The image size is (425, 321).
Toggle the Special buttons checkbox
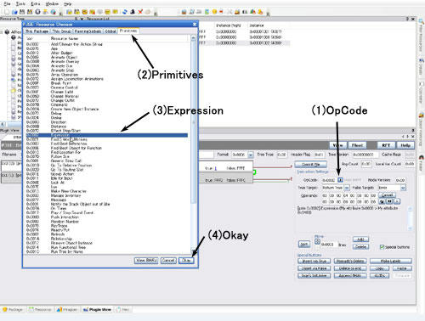click(382, 247)
